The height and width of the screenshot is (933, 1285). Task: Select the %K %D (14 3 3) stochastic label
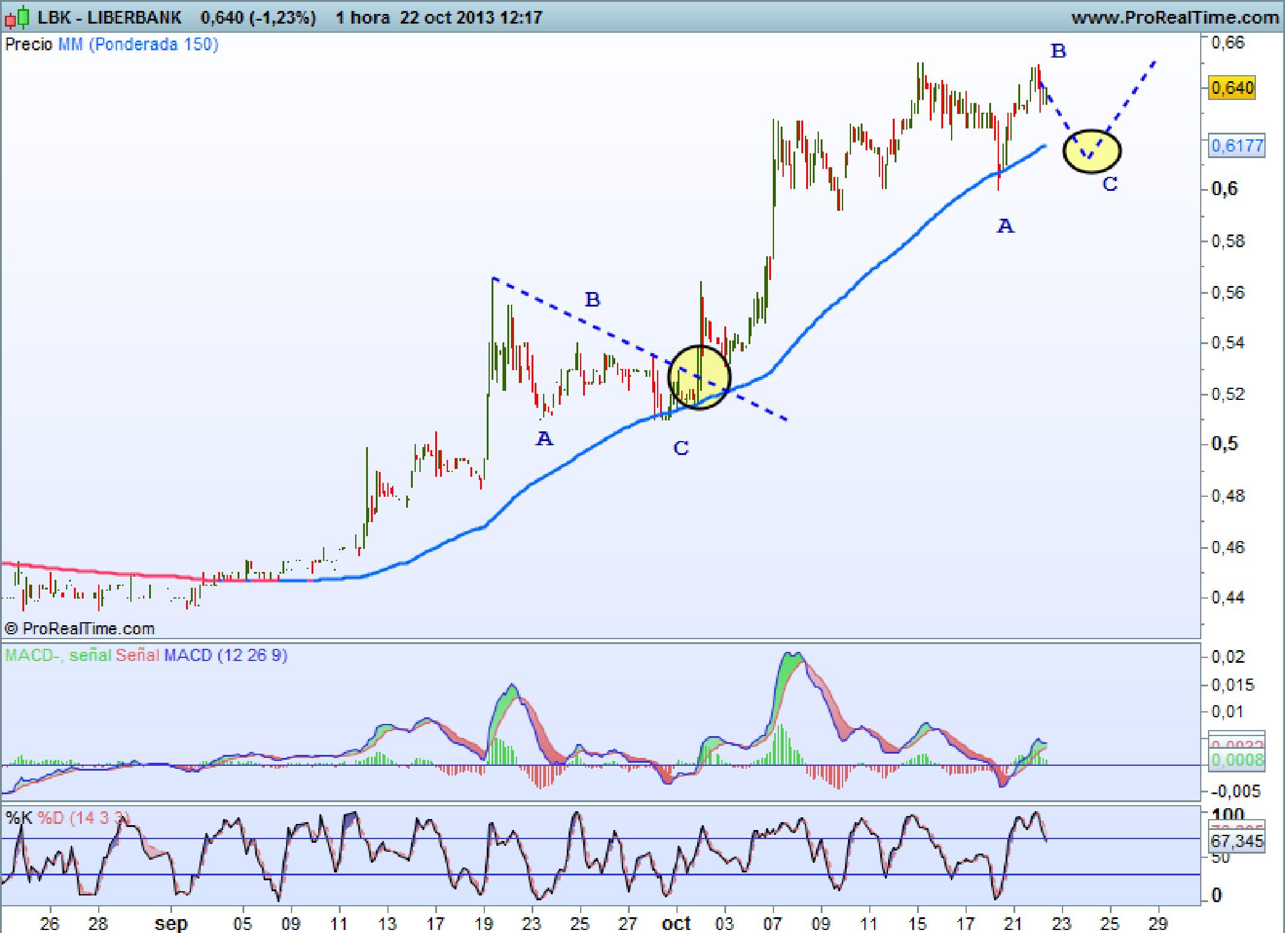(67, 818)
